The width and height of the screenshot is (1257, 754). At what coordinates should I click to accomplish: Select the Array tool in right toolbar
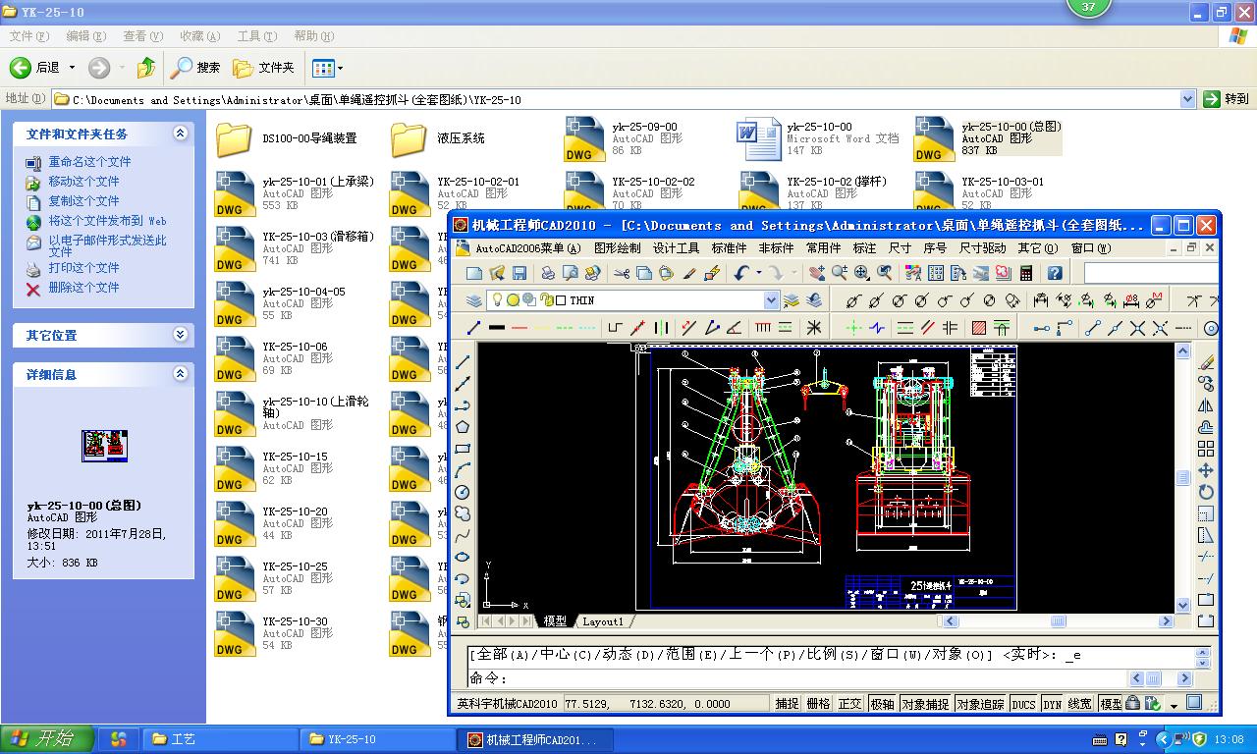click(x=1206, y=449)
